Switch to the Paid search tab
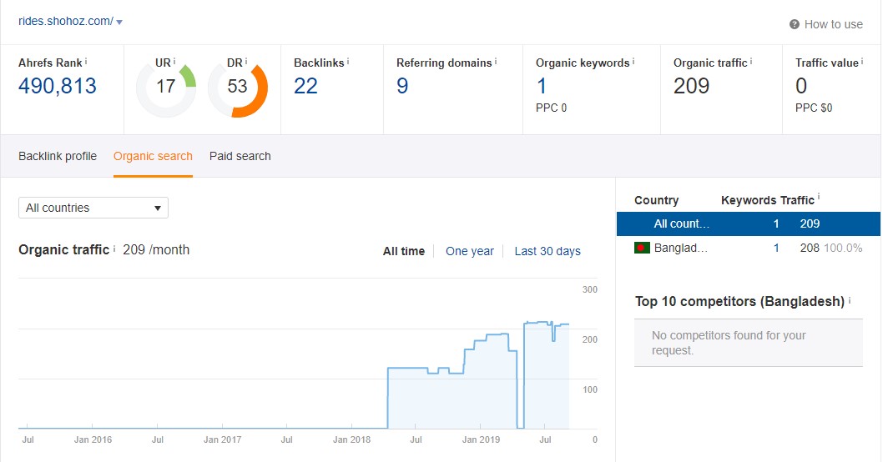Viewport: 888px width, 462px height. click(x=240, y=156)
